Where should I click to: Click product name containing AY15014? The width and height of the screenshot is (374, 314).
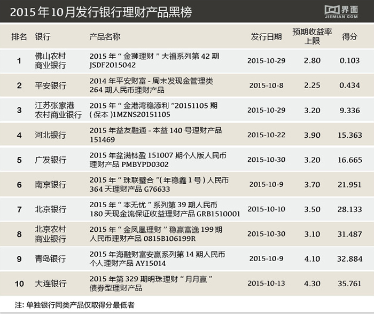click(x=157, y=258)
